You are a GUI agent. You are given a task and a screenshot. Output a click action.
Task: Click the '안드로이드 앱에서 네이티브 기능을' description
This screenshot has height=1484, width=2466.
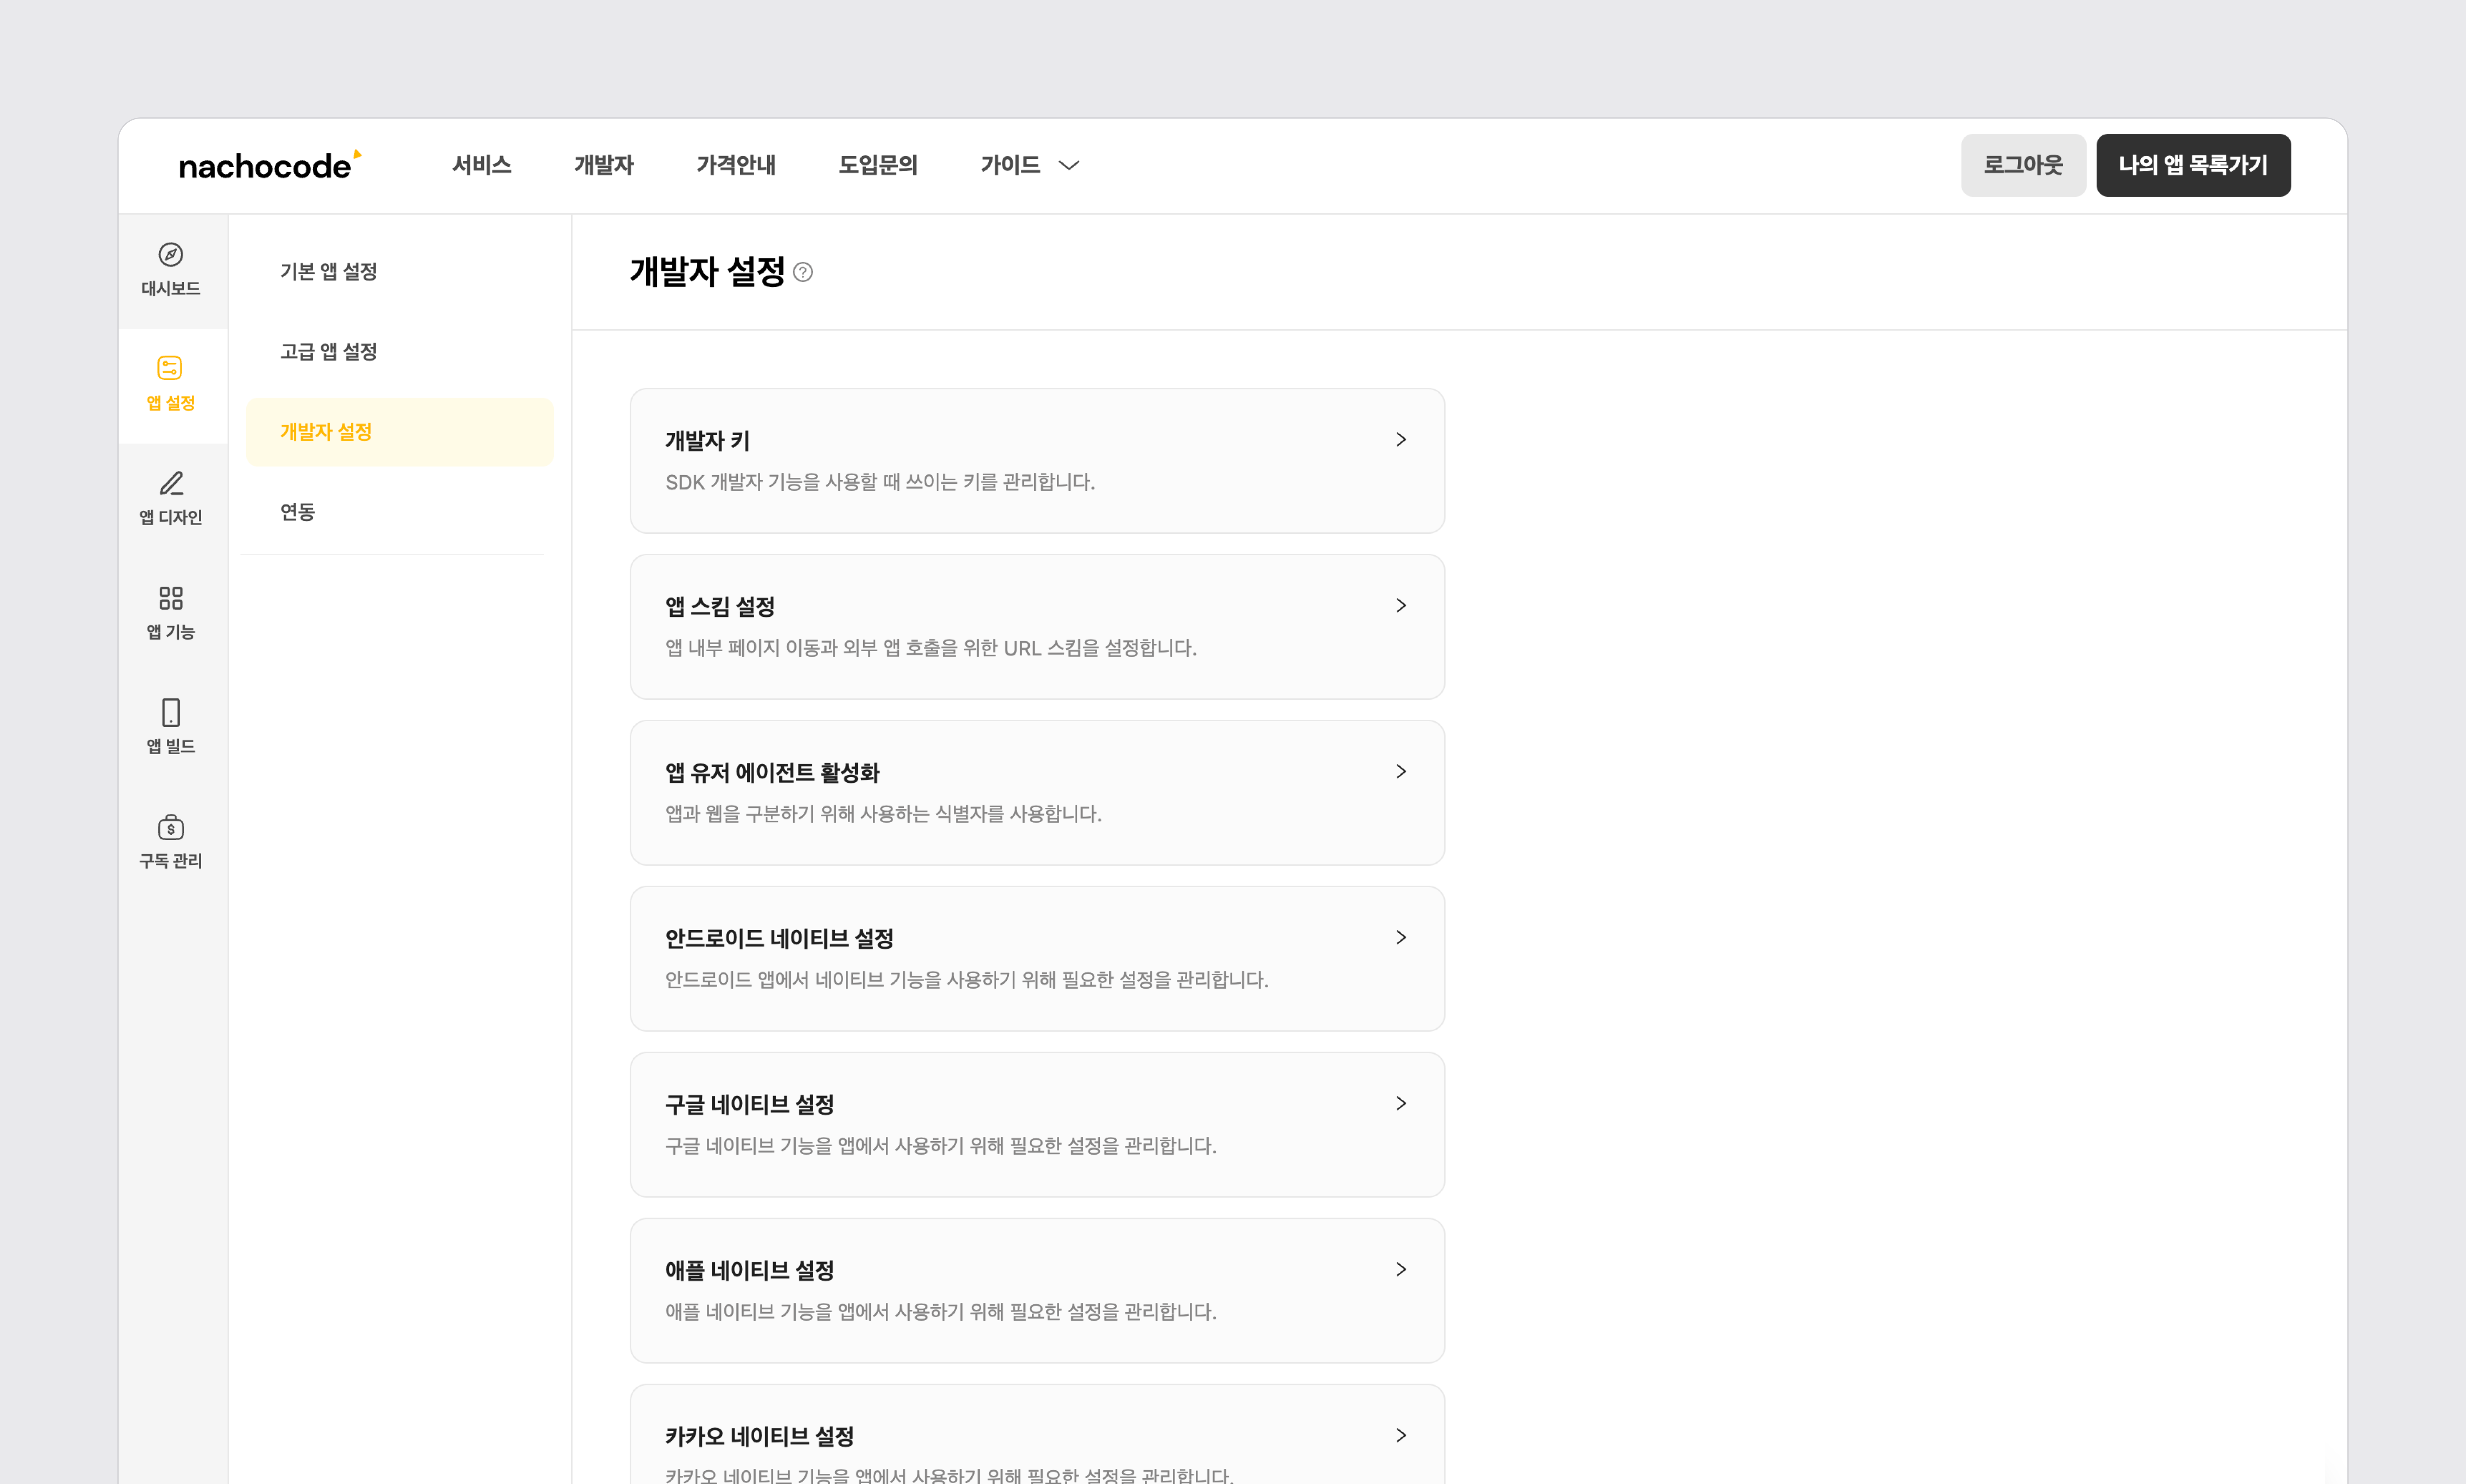(x=967, y=980)
